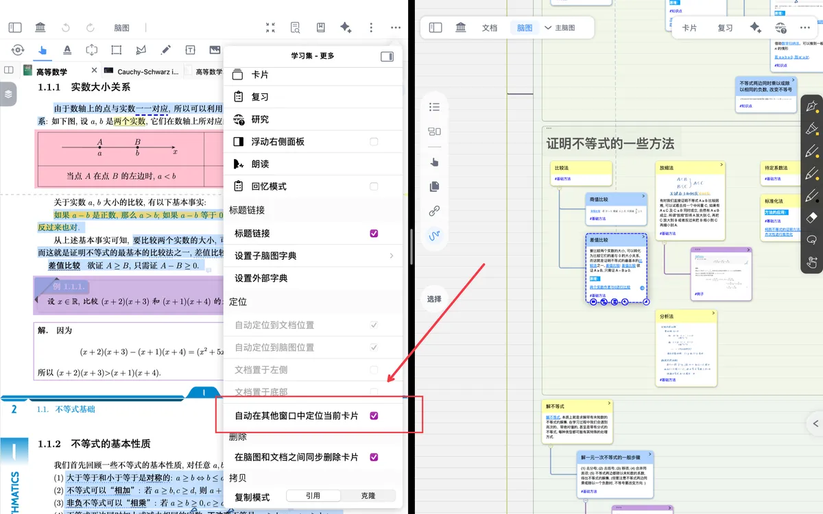Toggle 自动在其他窗口中定位当前卡片 checkbox
The width and height of the screenshot is (823, 514).
(x=374, y=416)
